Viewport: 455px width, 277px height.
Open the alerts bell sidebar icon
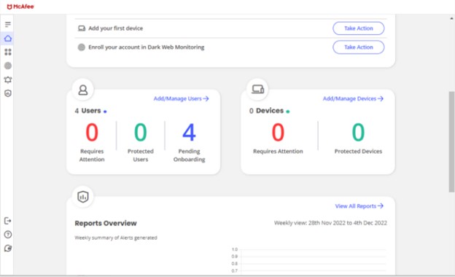coord(8,79)
